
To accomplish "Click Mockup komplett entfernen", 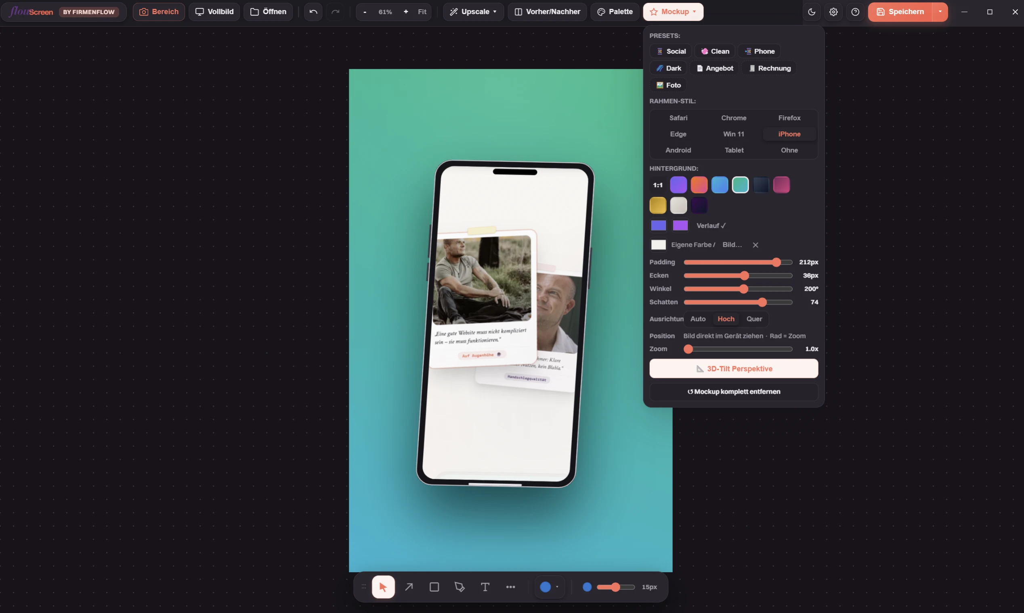I will tap(734, 392).
